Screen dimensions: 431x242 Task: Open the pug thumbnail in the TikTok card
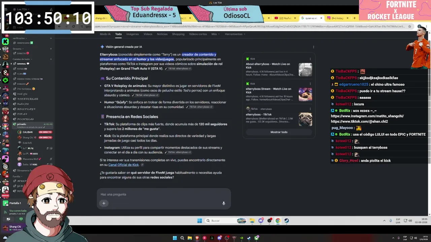tap(305, 119)
